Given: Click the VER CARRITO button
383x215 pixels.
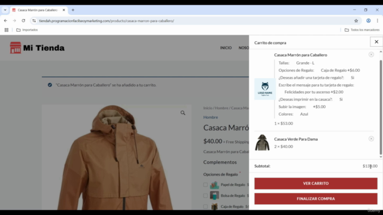Looking at the screenshot, I should coord(316,183).
